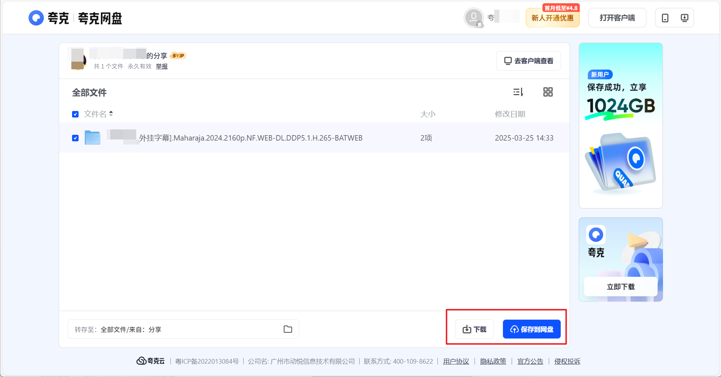The height and width of the screenshot is (377, 721).
Task: Click the 立即下载 button in the ad card
Action: coord(620,287)
